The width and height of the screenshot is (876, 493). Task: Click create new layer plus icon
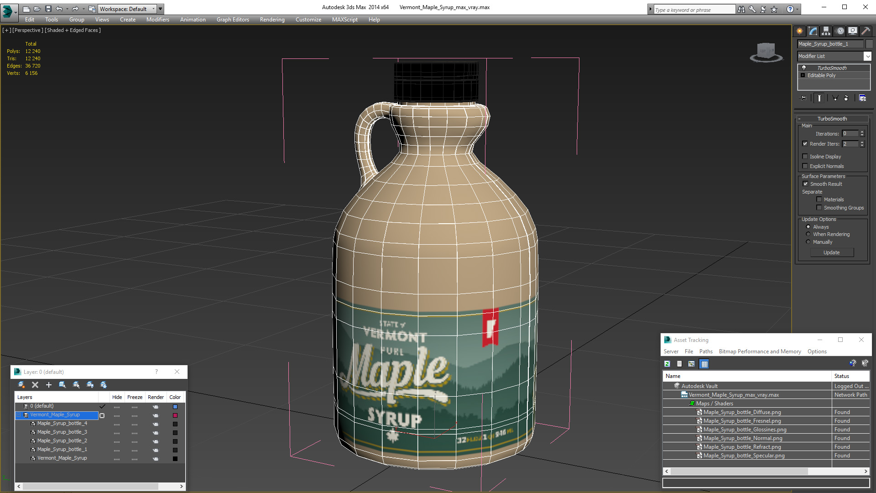tap(49, 385)
